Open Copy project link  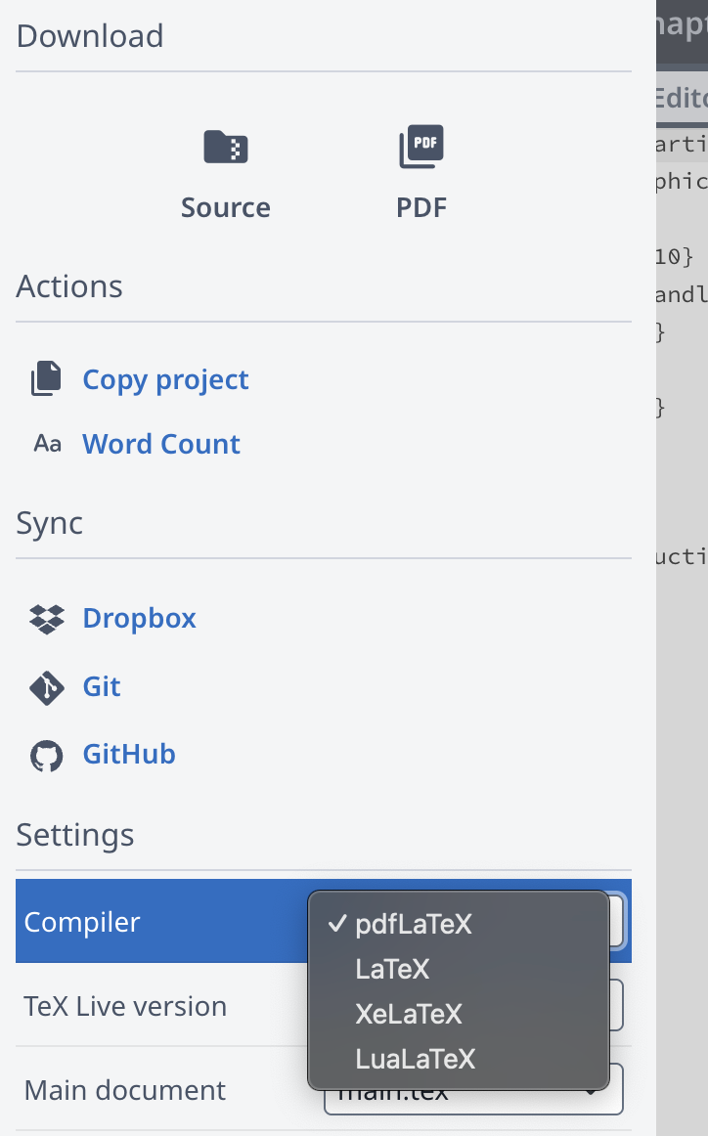165,379
